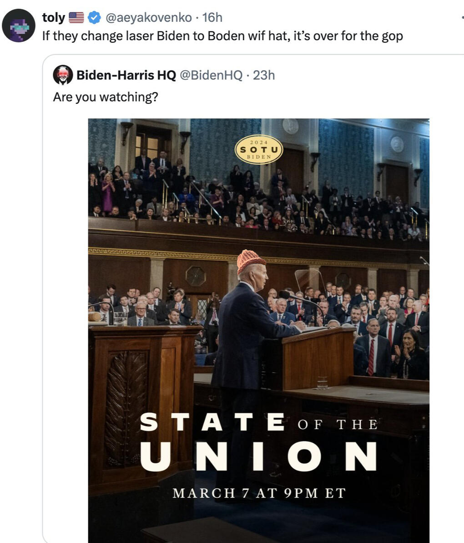Screen dimensions: 464x543
Task: Click the tweet text about laser Biden
Action: point(222,36)
